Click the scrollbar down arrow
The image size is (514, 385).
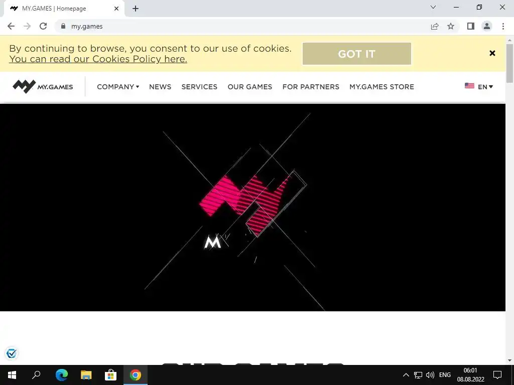click(x=510, y=360)
